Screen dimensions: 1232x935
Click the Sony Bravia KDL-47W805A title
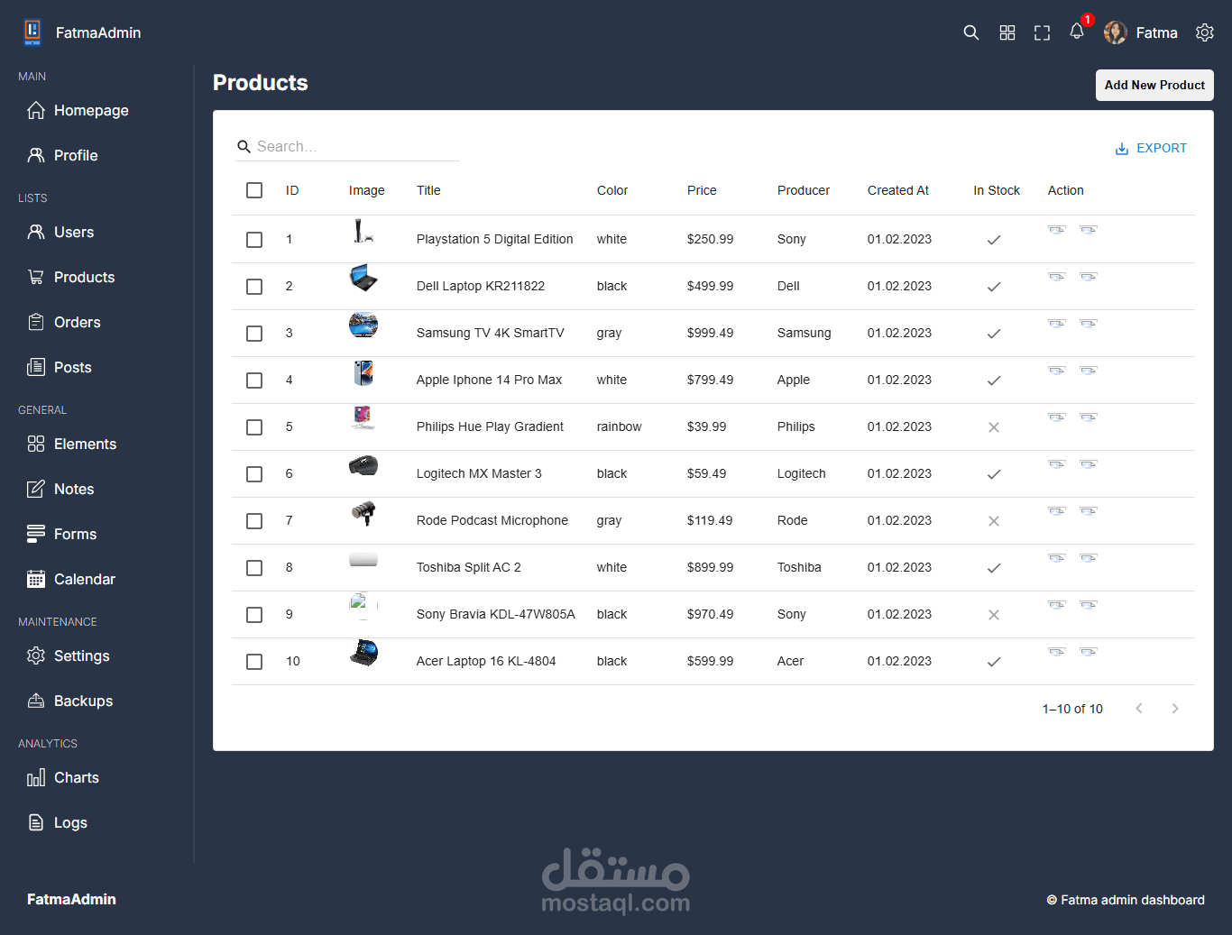[496, 614]
